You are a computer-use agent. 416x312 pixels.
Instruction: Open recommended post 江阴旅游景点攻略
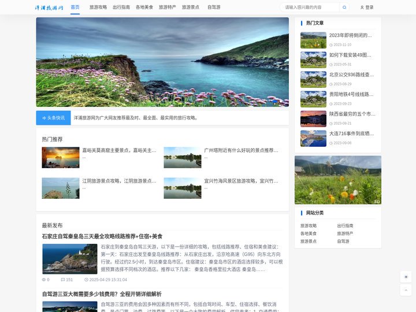pos(119,181)
